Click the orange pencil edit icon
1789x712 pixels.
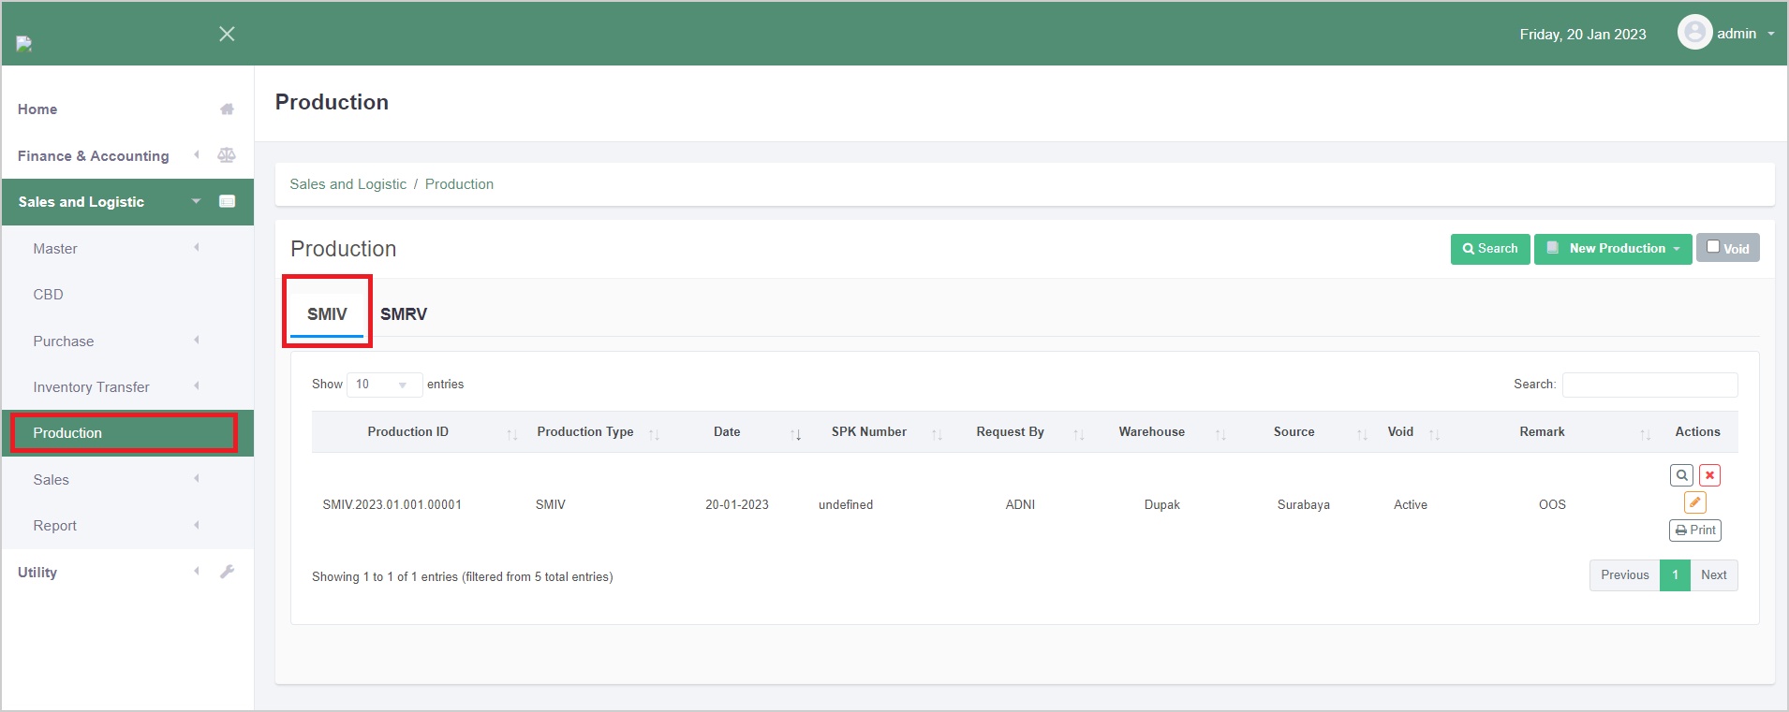1694,502
